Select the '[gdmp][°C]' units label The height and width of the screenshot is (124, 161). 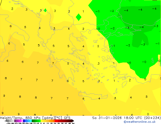[52, 118]
